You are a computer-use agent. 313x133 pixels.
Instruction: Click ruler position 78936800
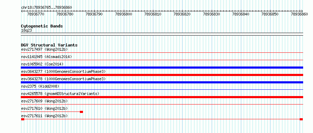pos(123,14)
